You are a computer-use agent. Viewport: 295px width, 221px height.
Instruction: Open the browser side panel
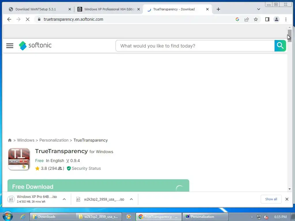coord(267,19)
